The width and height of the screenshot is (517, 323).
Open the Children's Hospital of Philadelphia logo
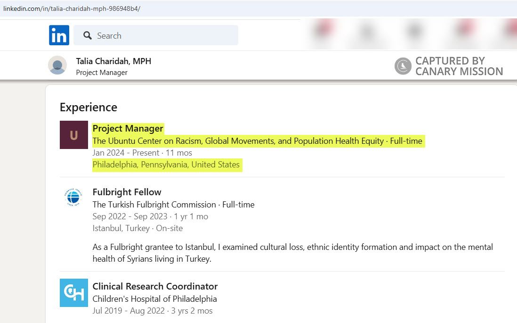coord(74,293)
